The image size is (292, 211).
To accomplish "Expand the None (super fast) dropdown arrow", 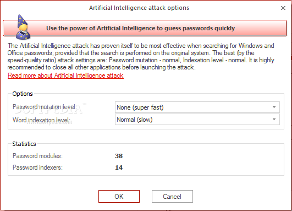I will click(274, 107).
